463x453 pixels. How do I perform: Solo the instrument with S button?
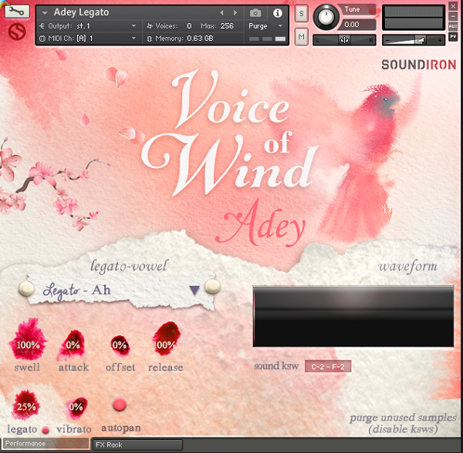point(301,14)
